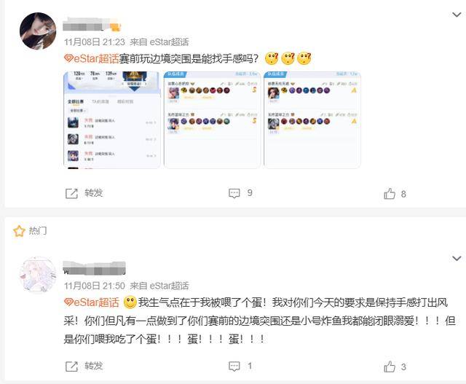View the middle game results thumbnail
The height and width of the screenshot is (384, 466).
pyautogui.click(x=212, y=120)
